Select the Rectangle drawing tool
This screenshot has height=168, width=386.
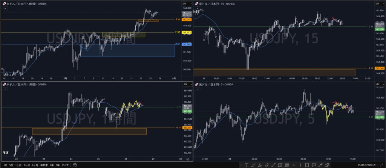(307, 165)
